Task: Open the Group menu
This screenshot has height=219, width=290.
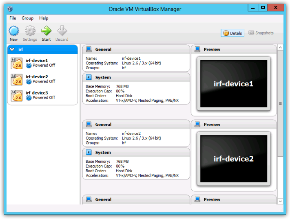Action: [x=28, y=18]
